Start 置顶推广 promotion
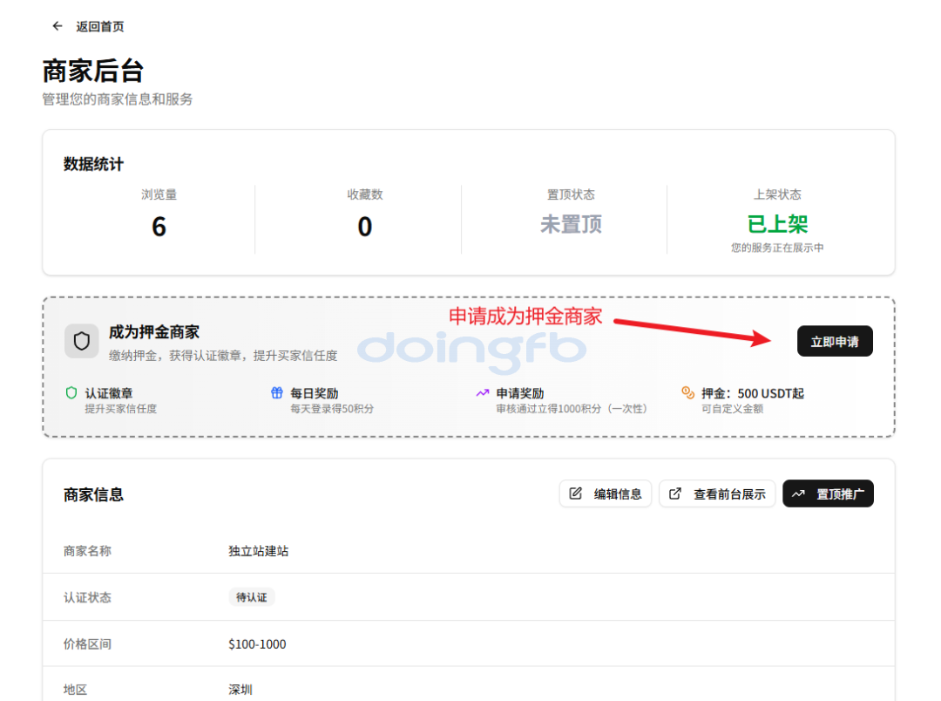Screen dimensions: 941x701 [x=828, y=493]
